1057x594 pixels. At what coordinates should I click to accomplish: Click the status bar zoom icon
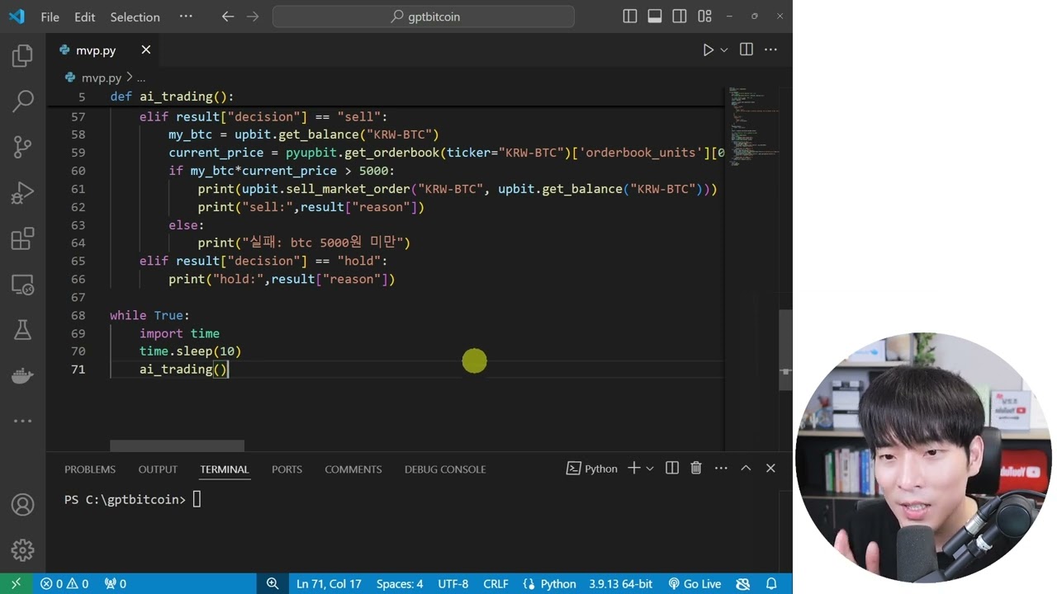[273, 583]
